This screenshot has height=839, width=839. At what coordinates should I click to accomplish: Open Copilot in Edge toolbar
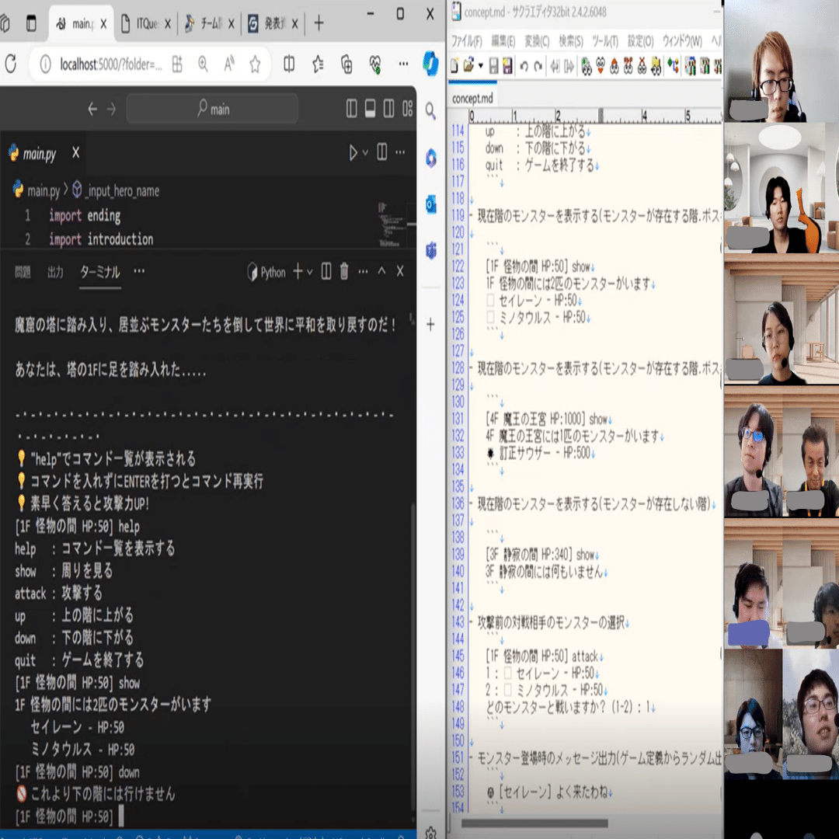[430, 63]
